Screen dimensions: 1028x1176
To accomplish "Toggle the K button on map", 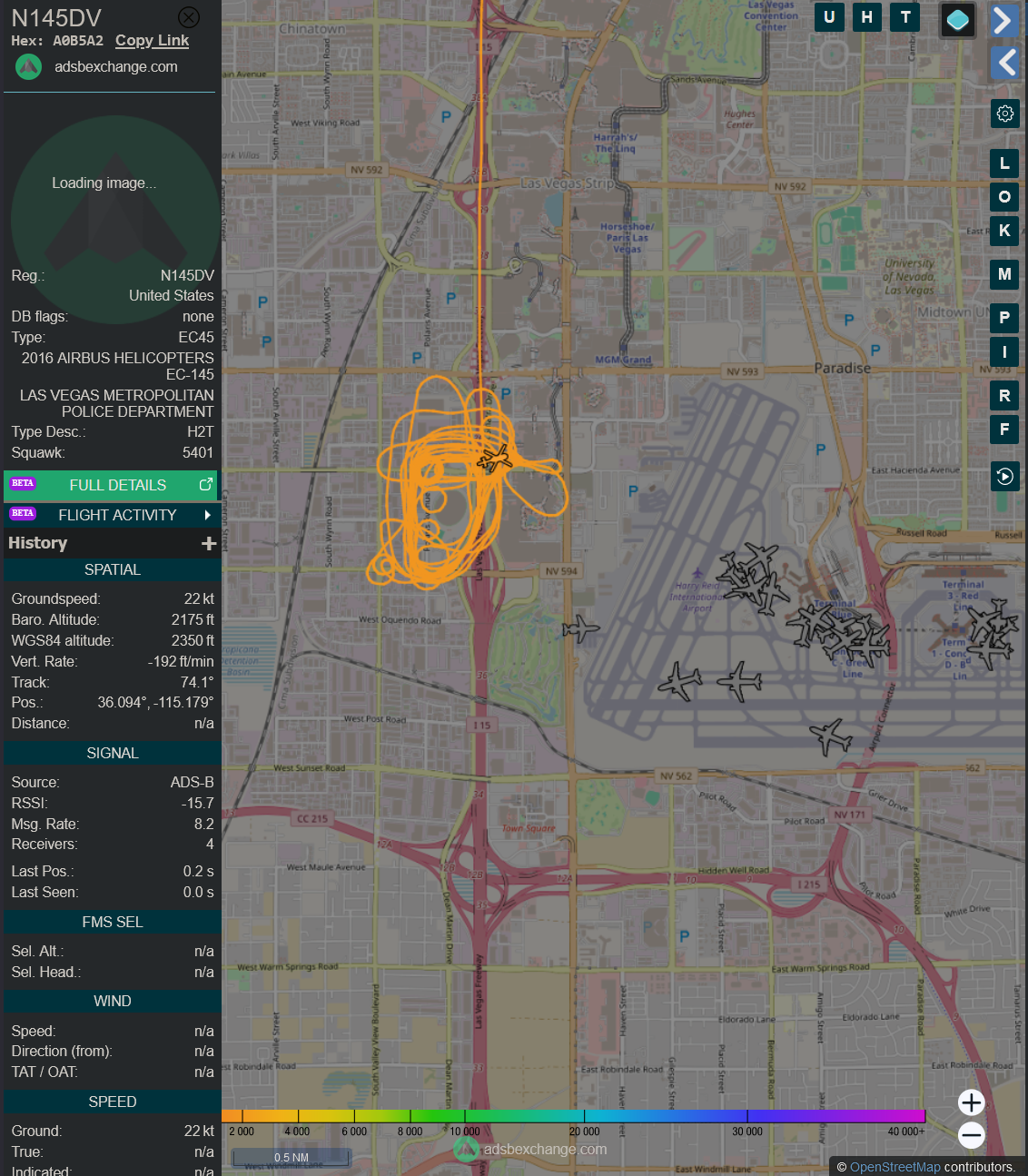I will click(1004, 231).
